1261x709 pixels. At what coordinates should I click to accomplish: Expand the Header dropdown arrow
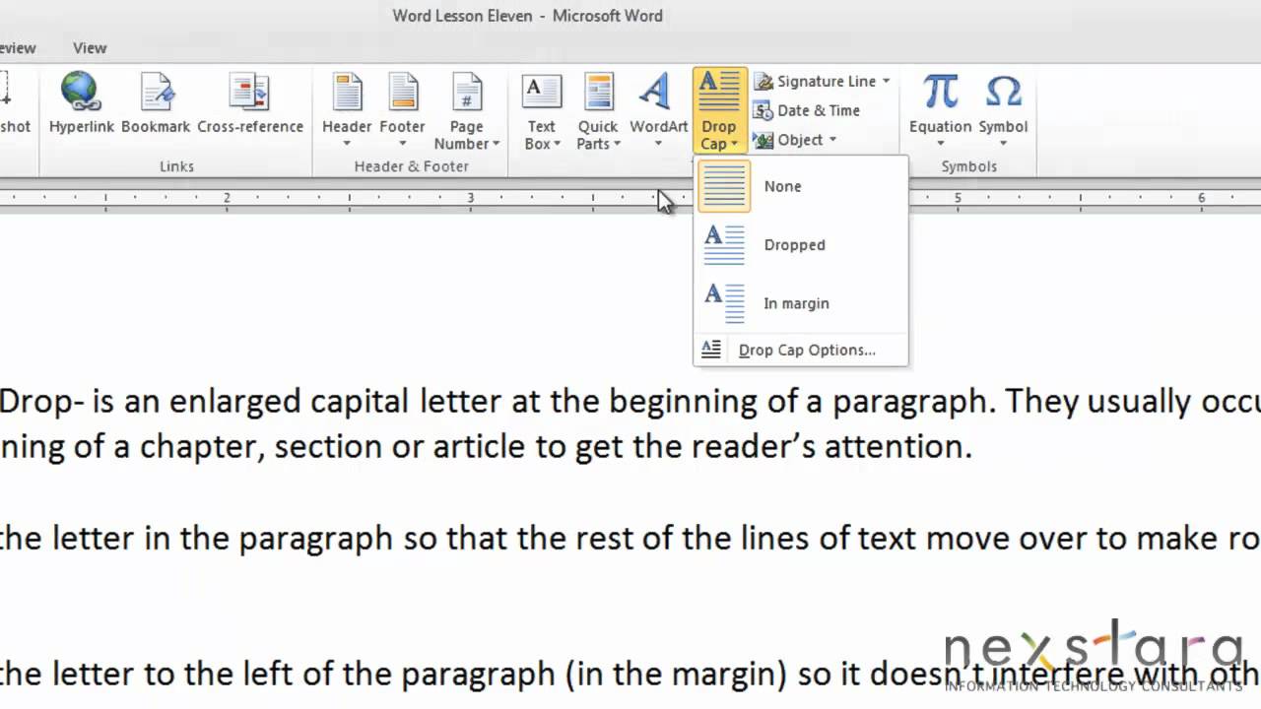tap(347, 144)
